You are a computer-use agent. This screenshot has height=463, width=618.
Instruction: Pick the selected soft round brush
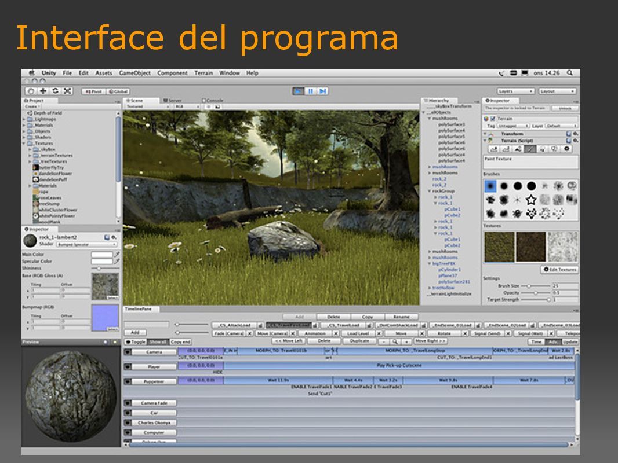tap(490, 186)
